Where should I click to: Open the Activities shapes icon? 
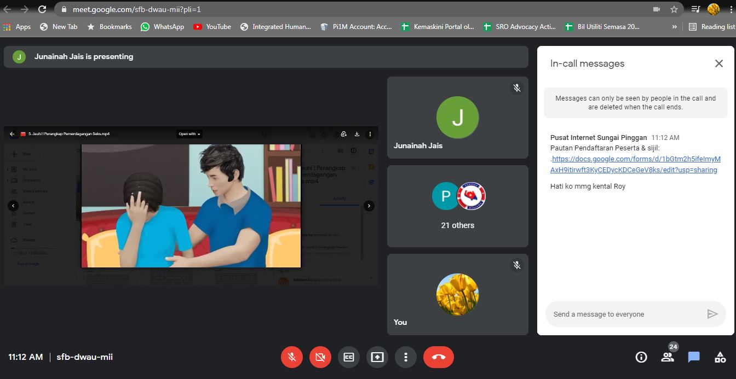720,357
